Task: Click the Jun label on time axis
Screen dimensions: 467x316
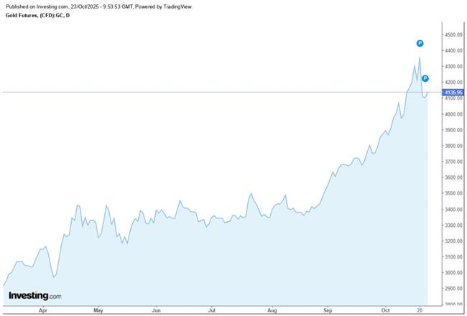Action: [x=156, y=311]
